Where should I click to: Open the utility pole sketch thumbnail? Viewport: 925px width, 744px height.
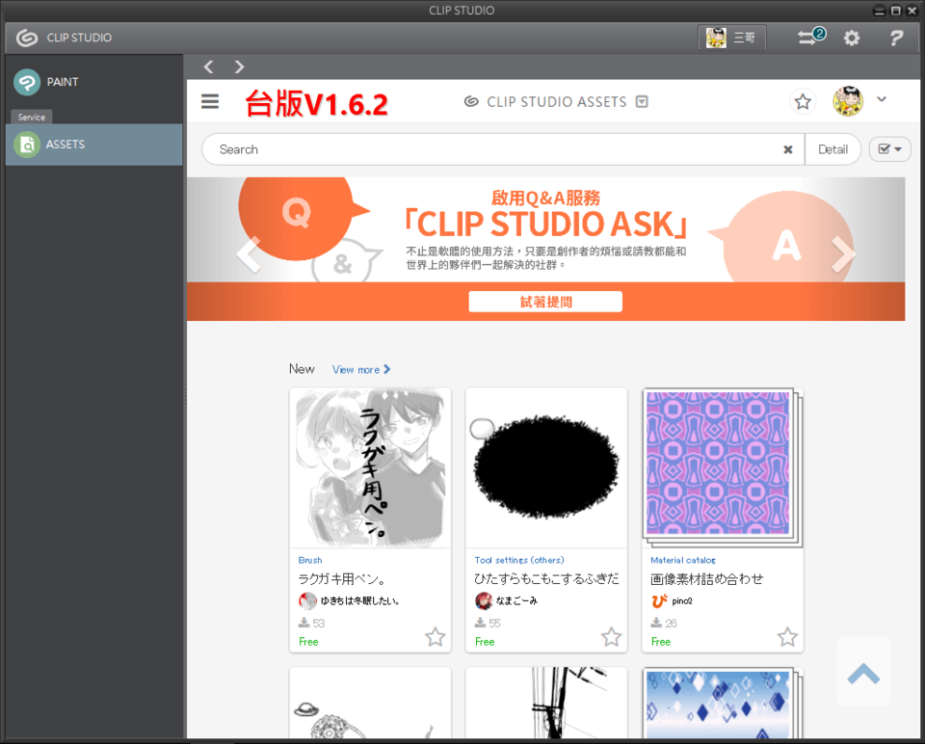coord(546,703)
